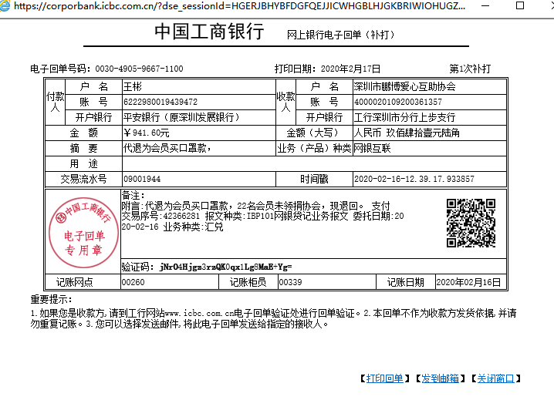This screenshot has height=400, width=554.
Task: Click the 摘要 label cell
Action: (x=83, y=148)
